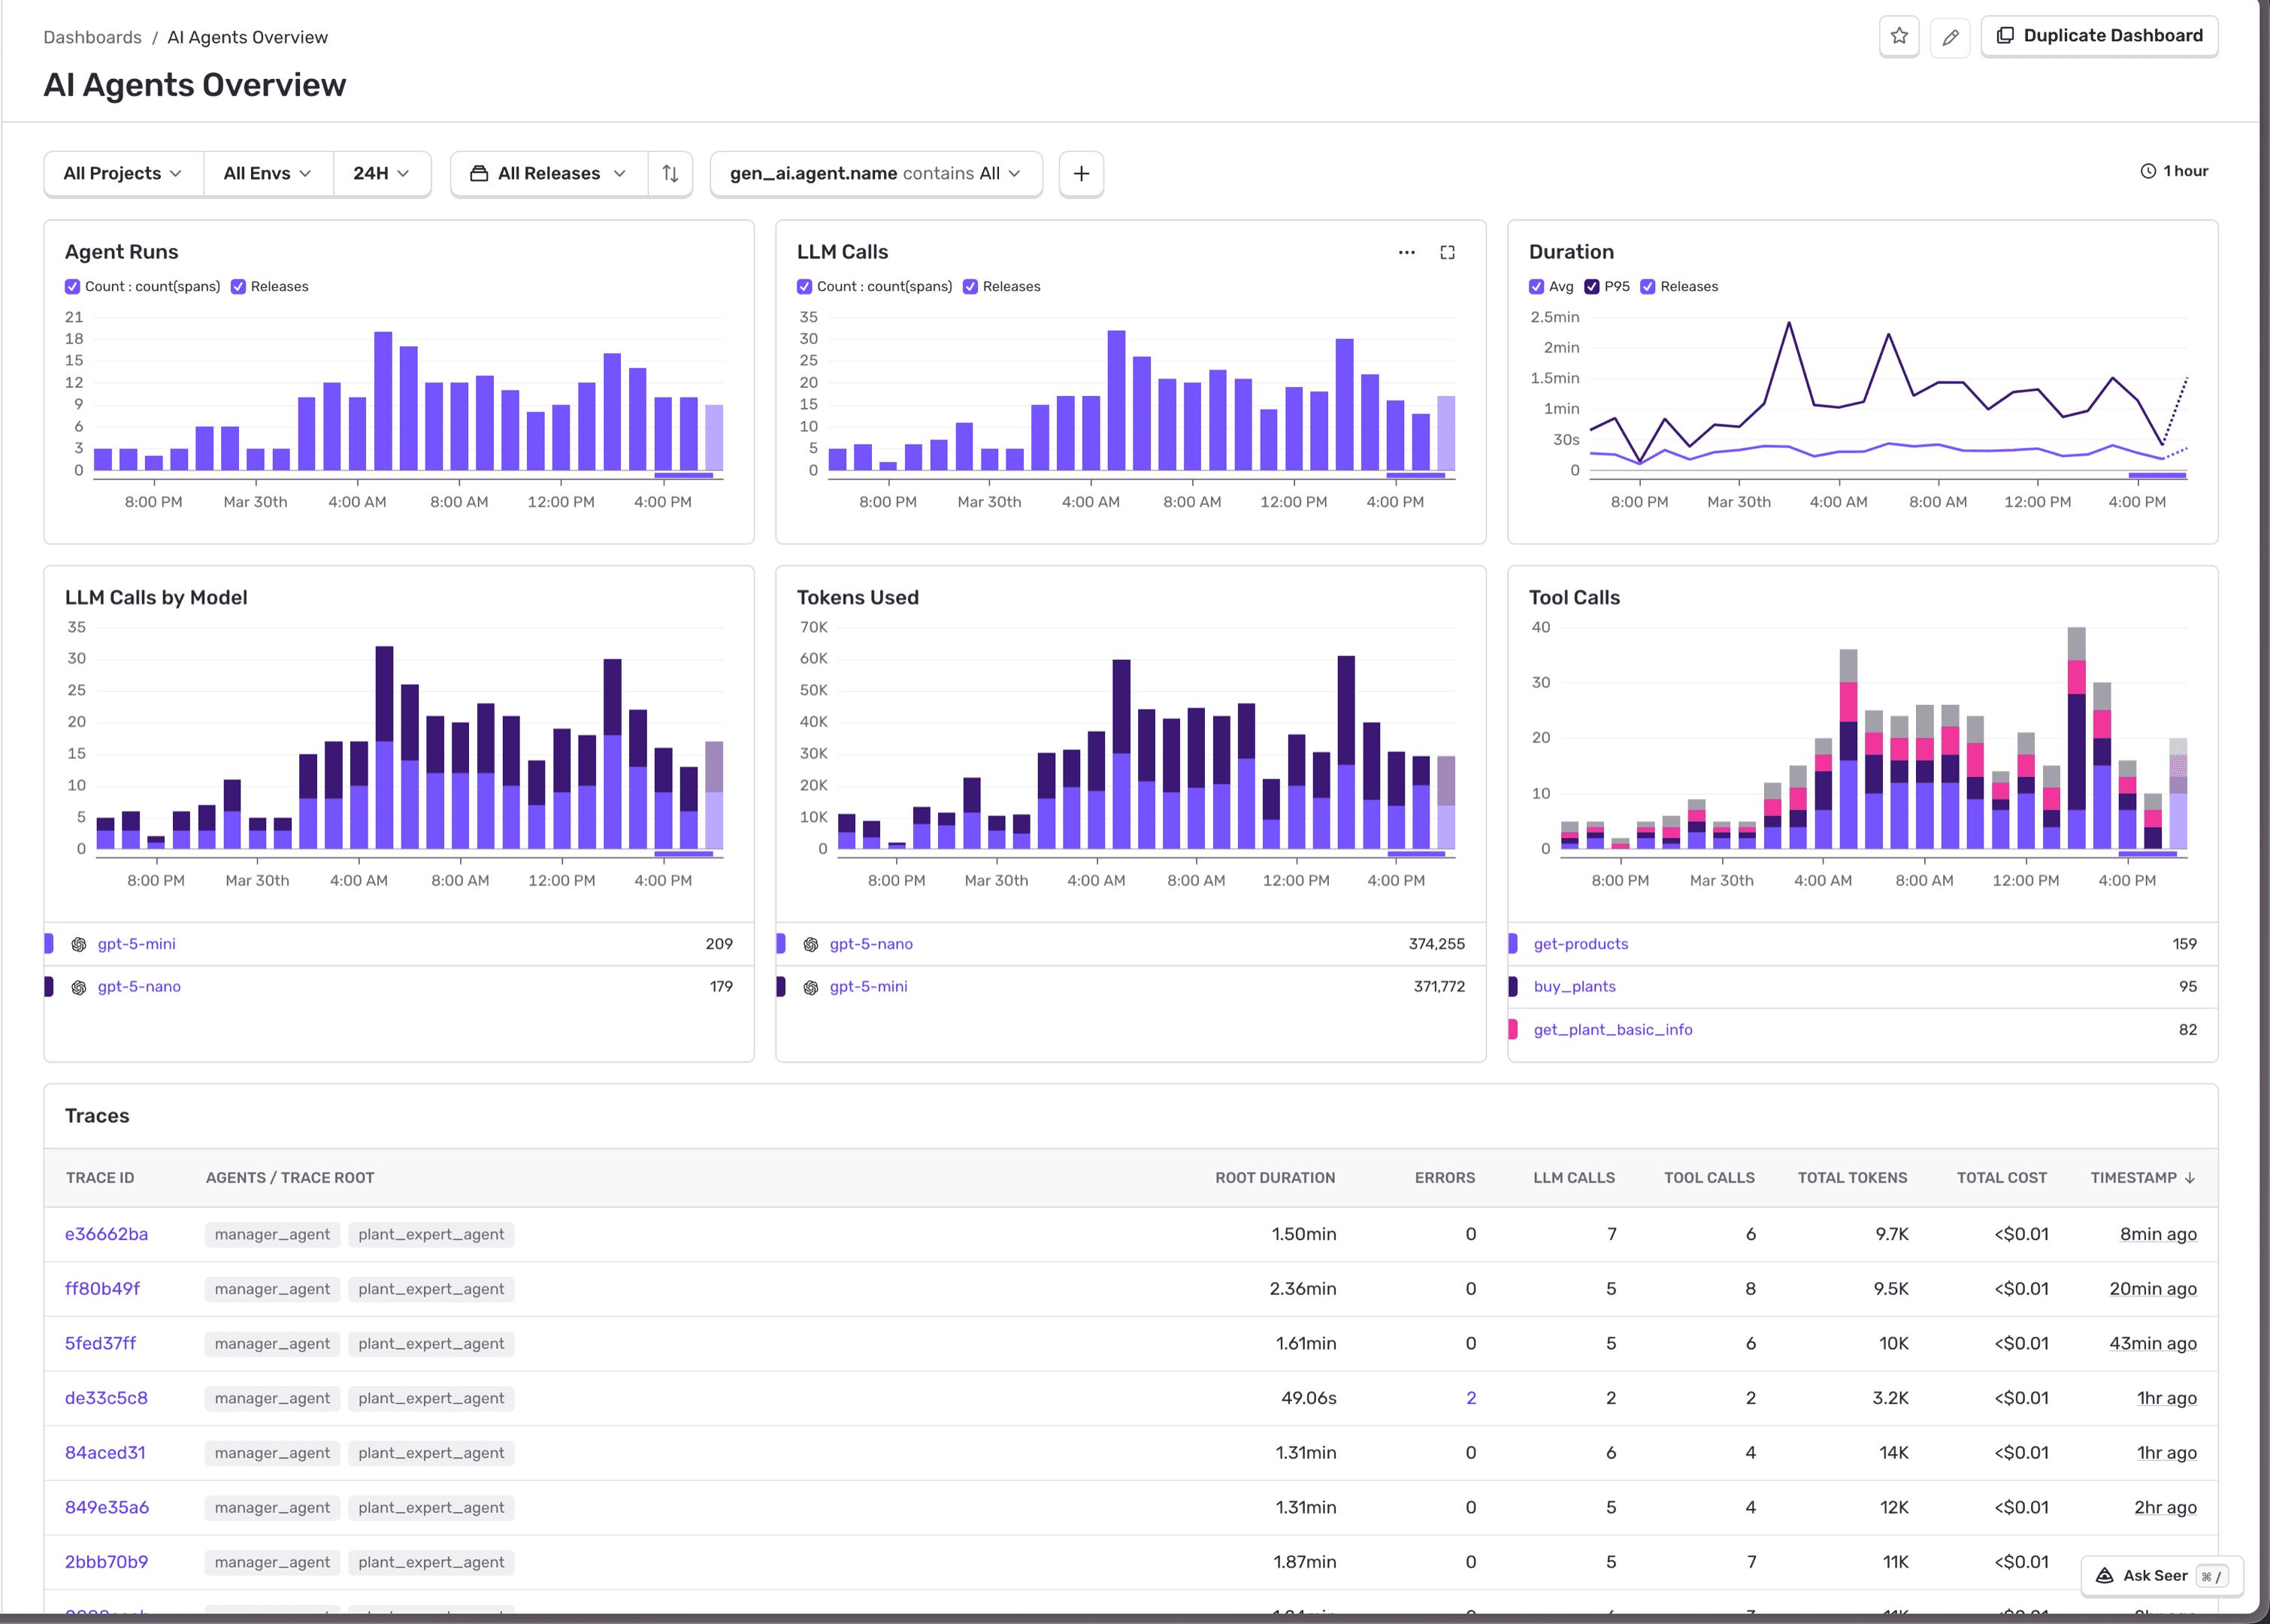The height and width of the screenshot is (1624, 2270).
Task: Expand the LLM Calls chart to fullscreen
Action: click(1449, 252)
